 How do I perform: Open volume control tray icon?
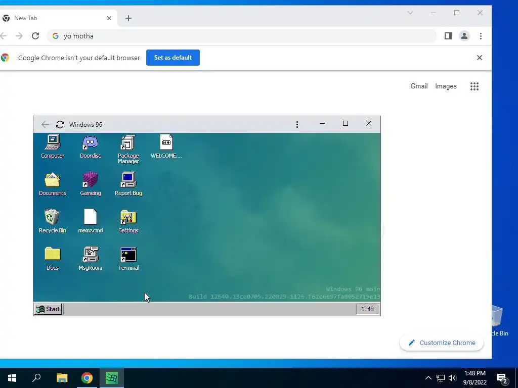(x=452, y=378)
